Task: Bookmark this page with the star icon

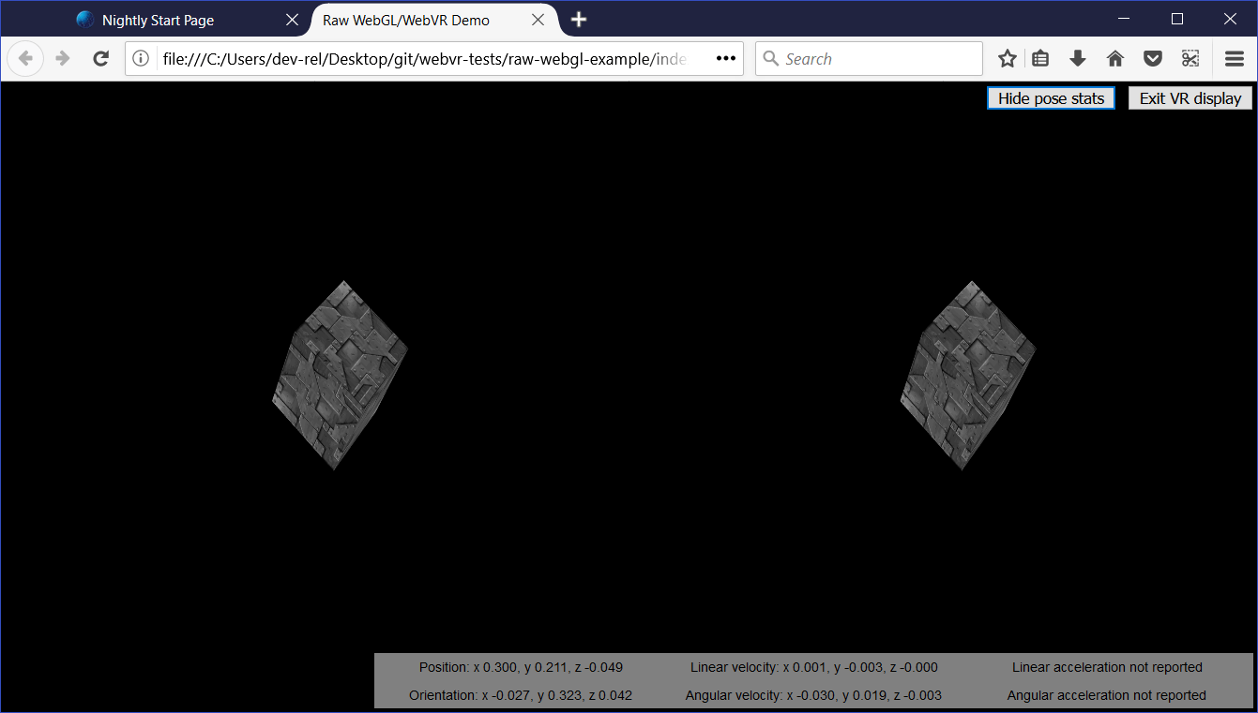Action: point(1007,58)
